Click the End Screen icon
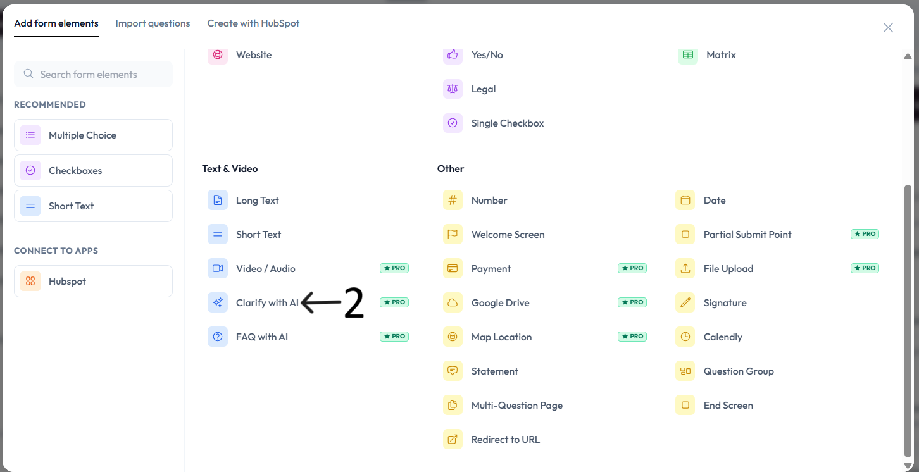 (685, 406)
